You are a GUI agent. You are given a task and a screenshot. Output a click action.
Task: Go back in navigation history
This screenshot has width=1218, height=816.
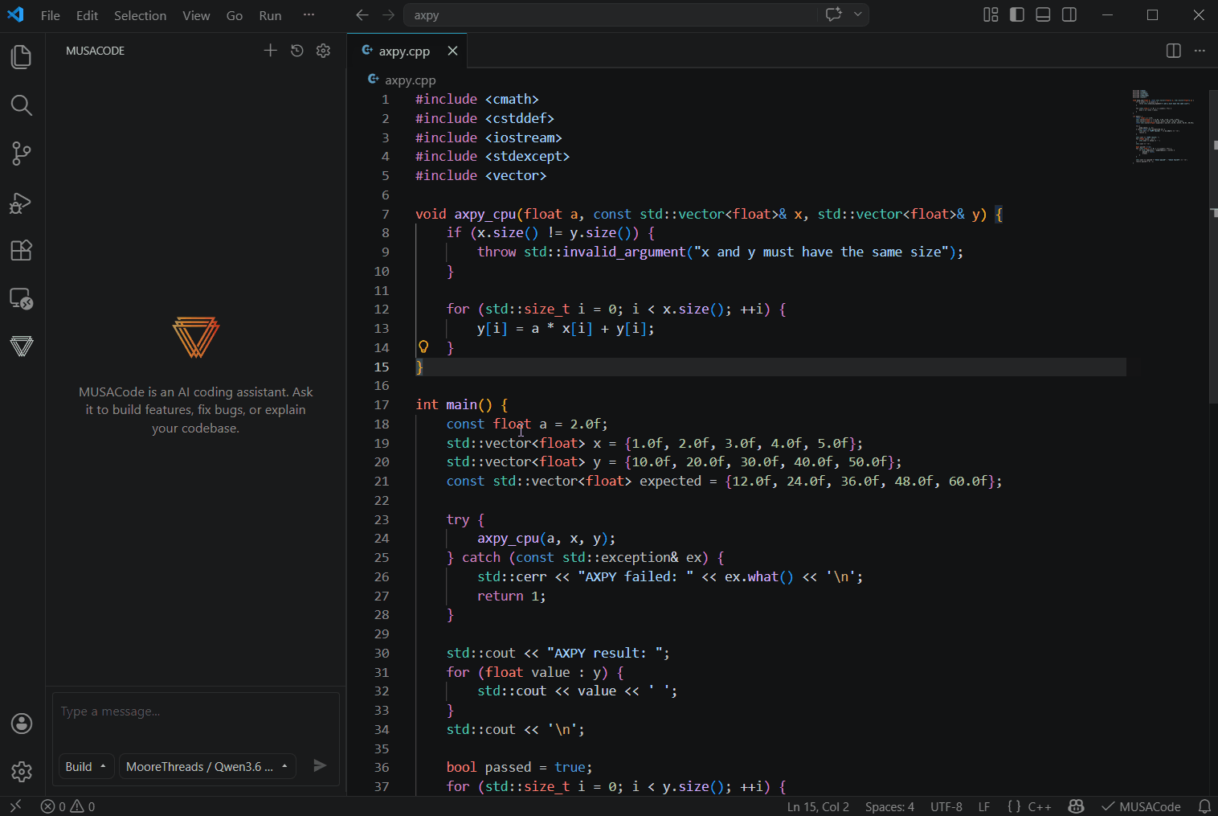click(362, 15)
